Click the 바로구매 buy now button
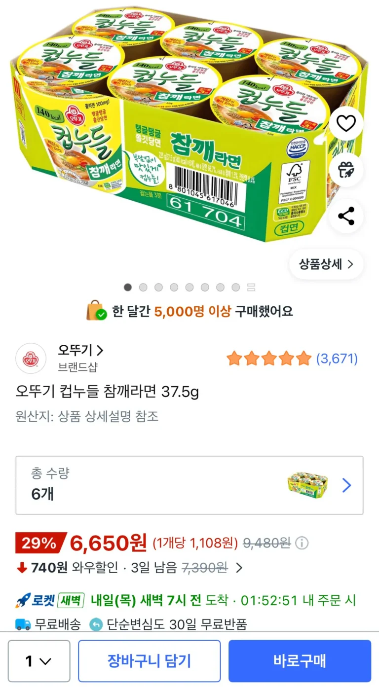This screenshot has width=379, height=690. pos(300,661)
